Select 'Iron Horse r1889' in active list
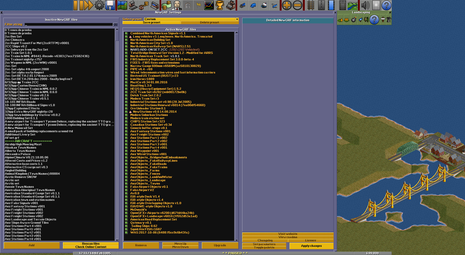Screen dimensions: 465x255 pos(179,79)
